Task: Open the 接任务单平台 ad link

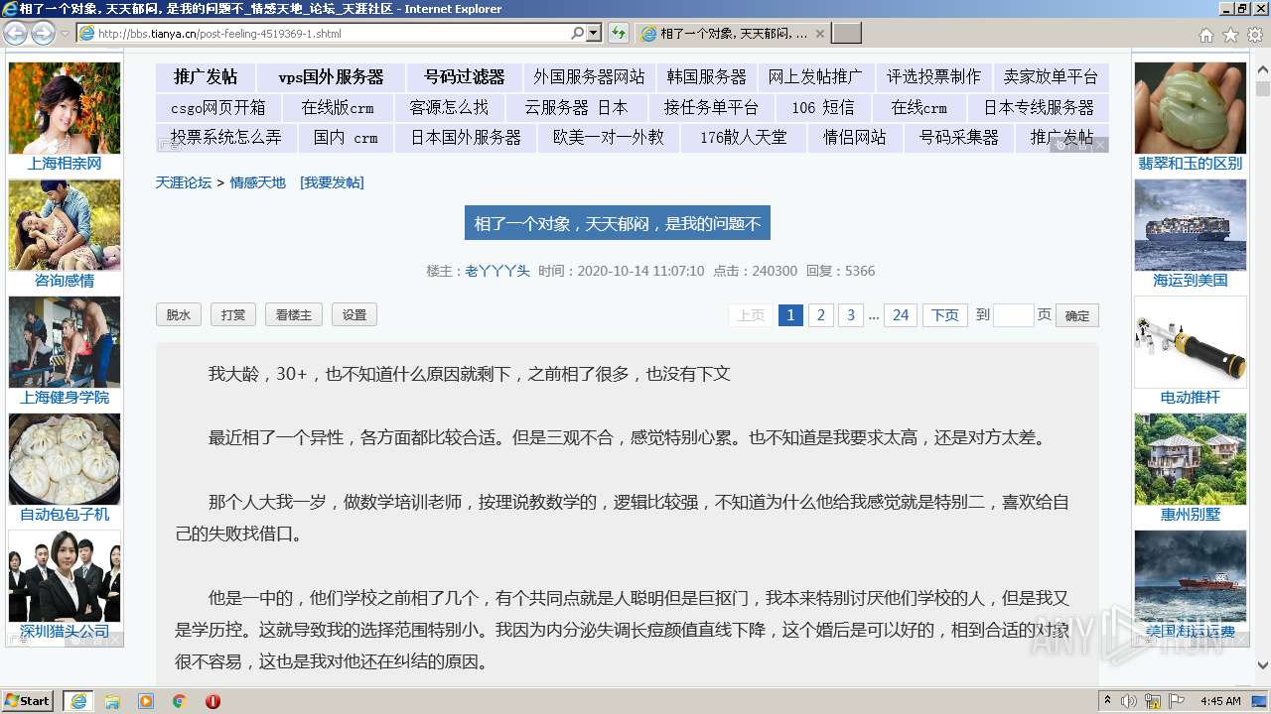Action: point(711,107)
